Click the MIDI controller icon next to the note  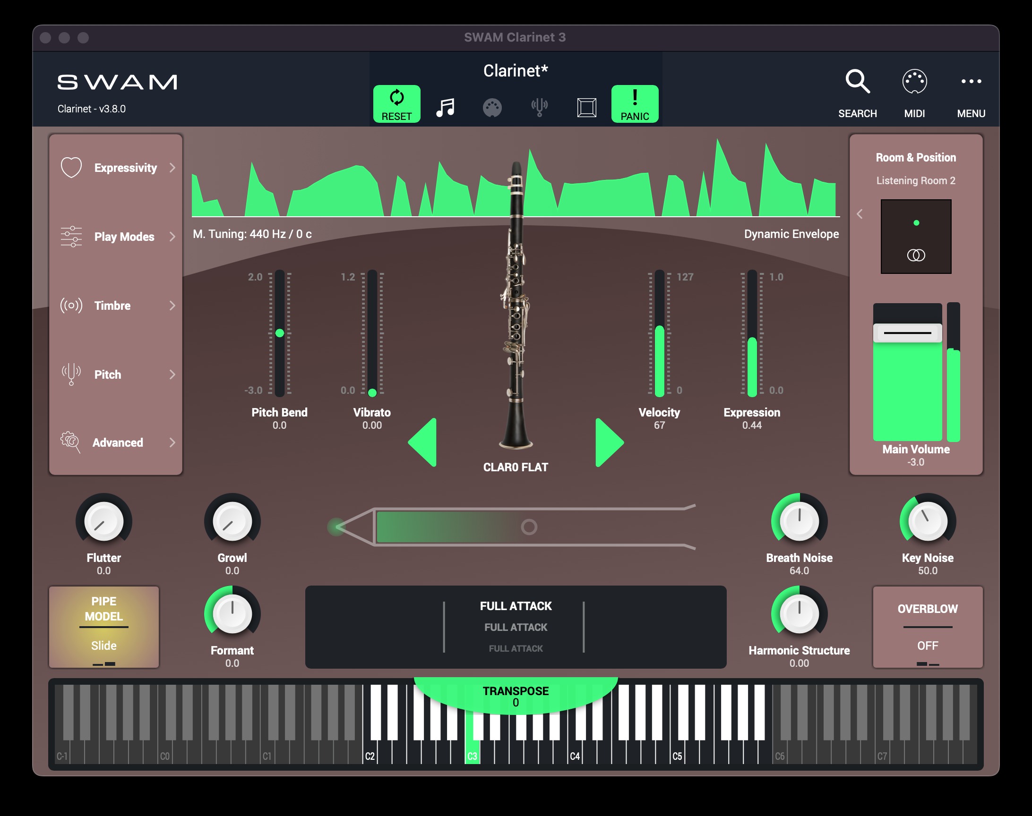tap(492, 107)
